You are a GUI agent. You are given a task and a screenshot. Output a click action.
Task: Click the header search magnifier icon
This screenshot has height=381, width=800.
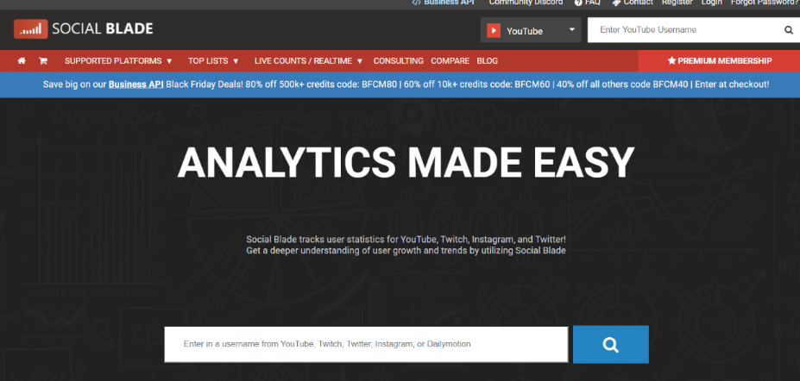point(788,30)
